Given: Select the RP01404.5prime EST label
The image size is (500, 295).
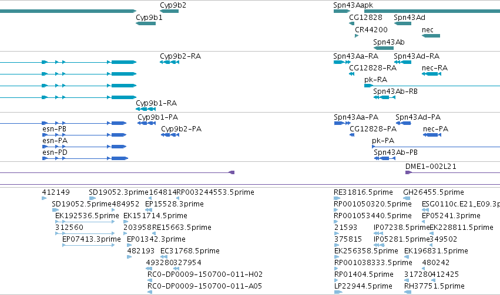Looking at the screenshot, I should point(364,274).
